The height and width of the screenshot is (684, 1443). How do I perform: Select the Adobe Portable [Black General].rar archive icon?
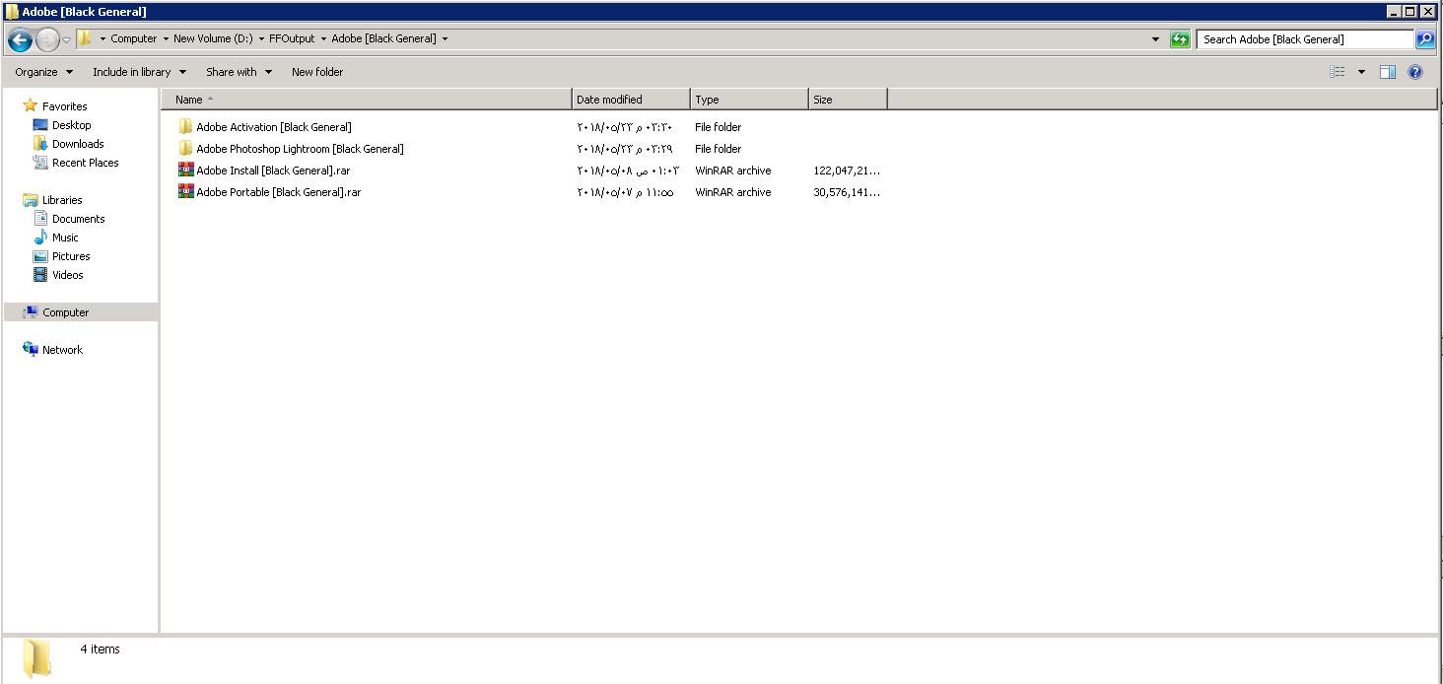point(185,192)
